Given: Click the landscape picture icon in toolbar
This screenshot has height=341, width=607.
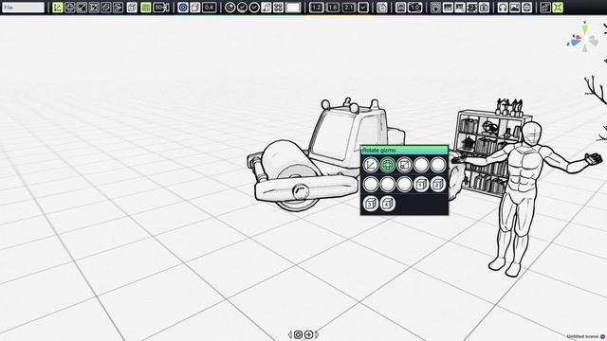Looking at the screenshot, I should click(514, 8).
